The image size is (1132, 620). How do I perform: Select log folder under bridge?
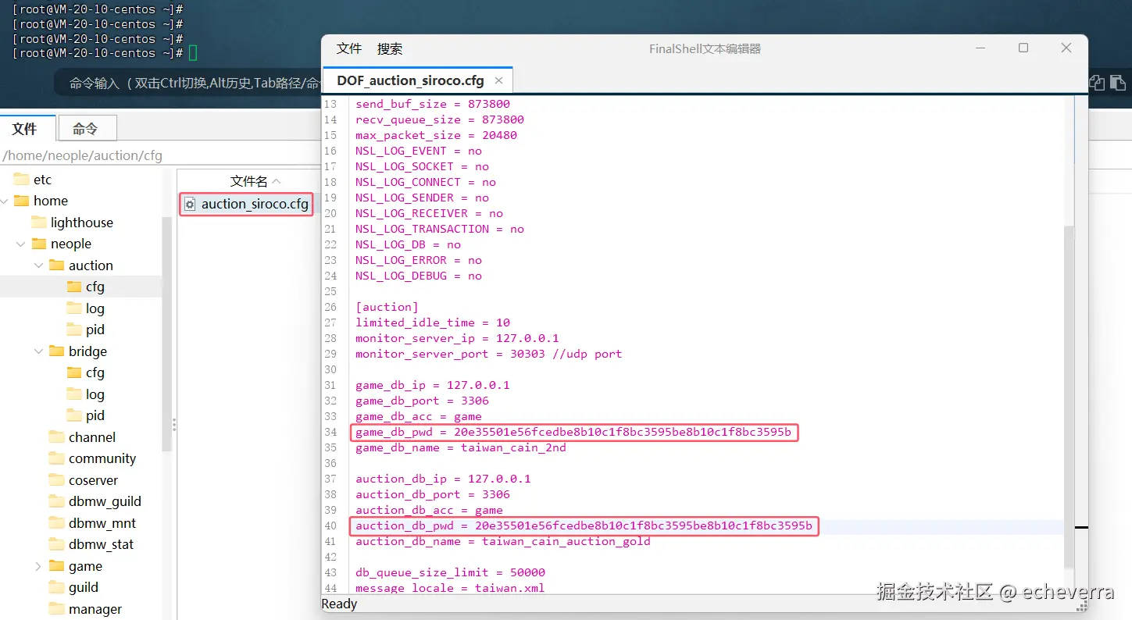point(95,394)
